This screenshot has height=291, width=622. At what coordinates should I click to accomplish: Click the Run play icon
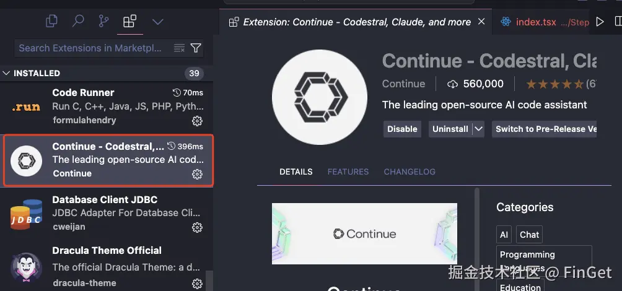tap(600, 22)
